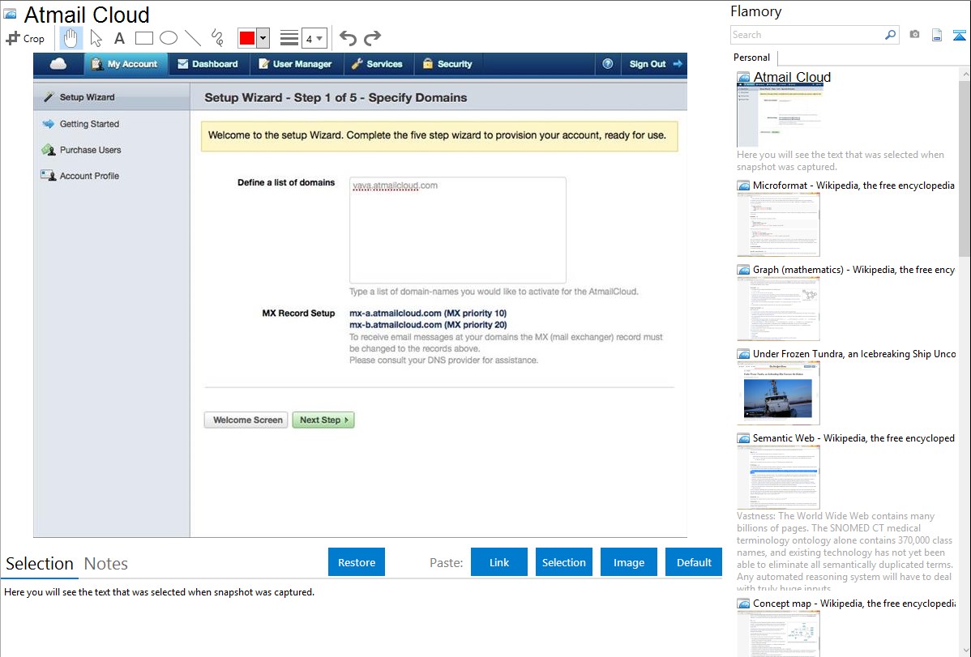Select the rectangle drawing tool
Viewport: 971px width, 657px height.
(143, 38)
